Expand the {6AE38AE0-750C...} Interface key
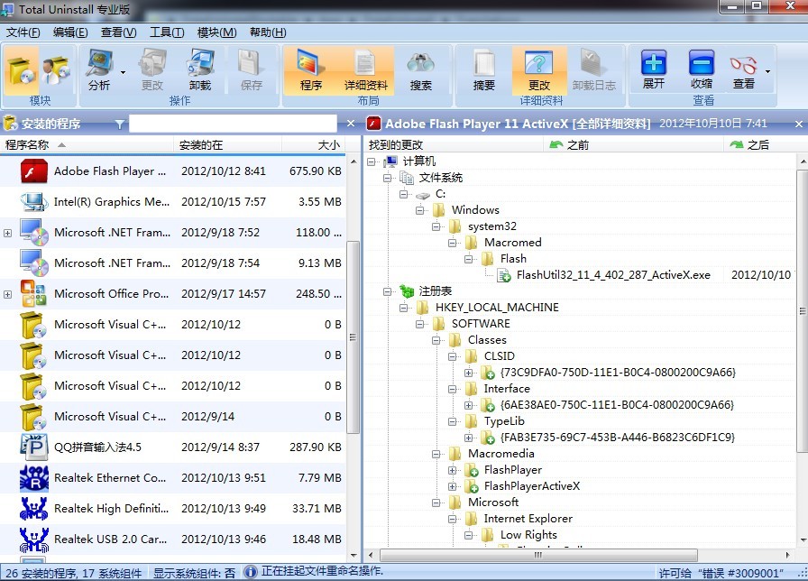This screenshot has width=808, height=581. click(468, 405)
